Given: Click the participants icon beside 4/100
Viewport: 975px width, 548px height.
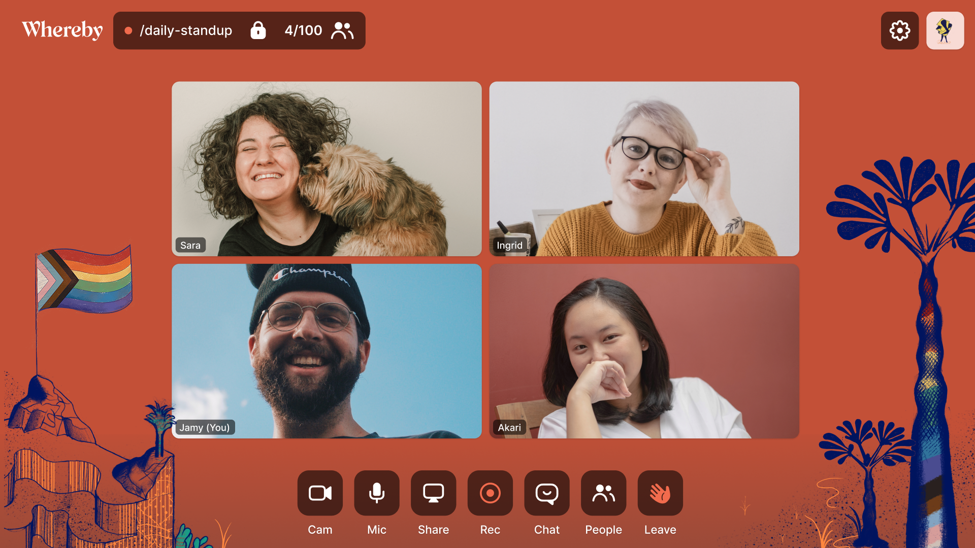Looking at the screenshot, I should click(x=342, y=30).
